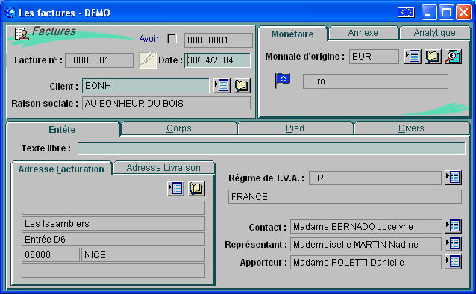Image resolution: width=476 pixels, height=294 pixels.
Task: Switch to the Annexe tab
Action: tap(363, 33)
